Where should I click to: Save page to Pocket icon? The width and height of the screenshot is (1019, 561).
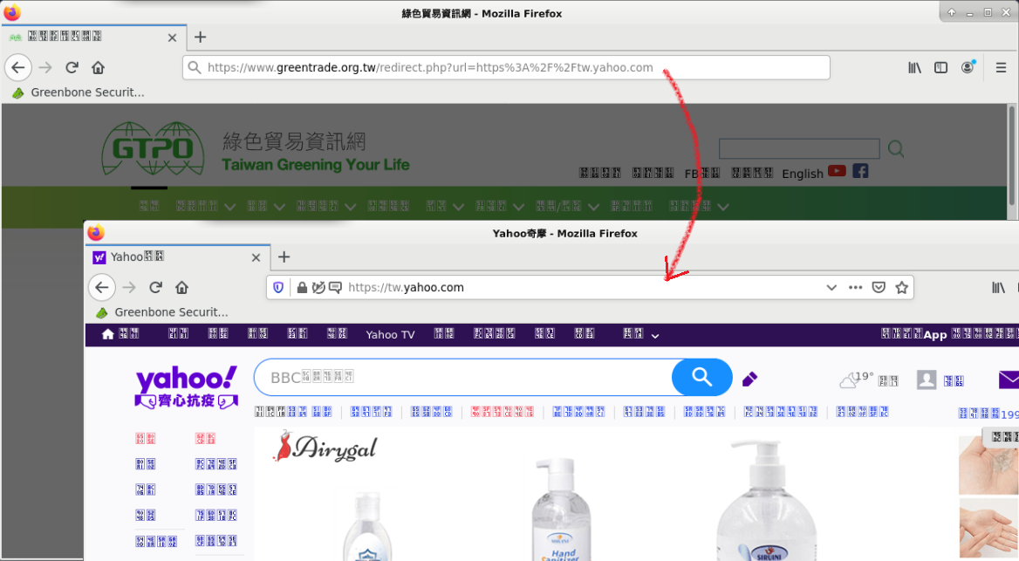coord(879,287)
